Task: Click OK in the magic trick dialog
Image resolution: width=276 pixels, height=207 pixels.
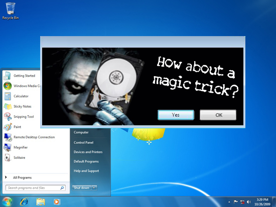Action: tap(218, 115)
